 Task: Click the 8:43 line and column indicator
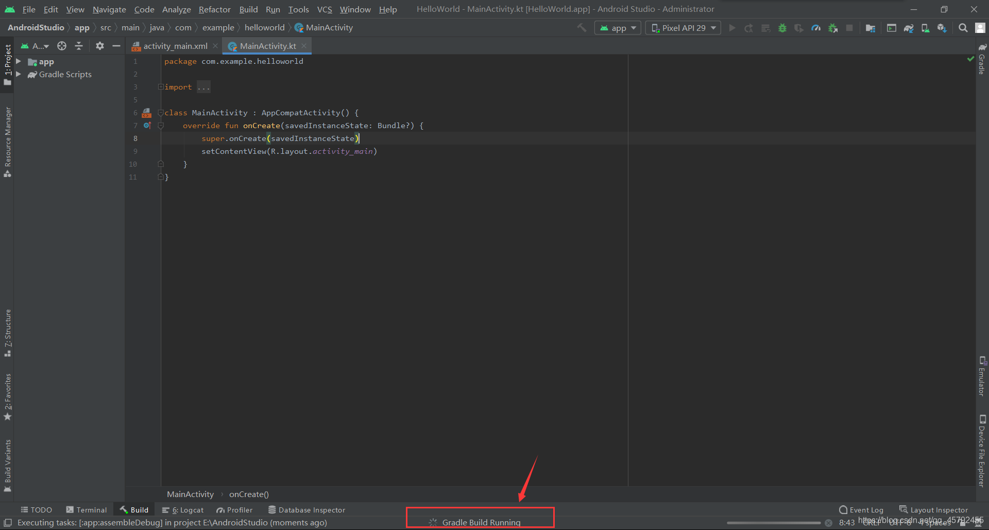point(846,522)
